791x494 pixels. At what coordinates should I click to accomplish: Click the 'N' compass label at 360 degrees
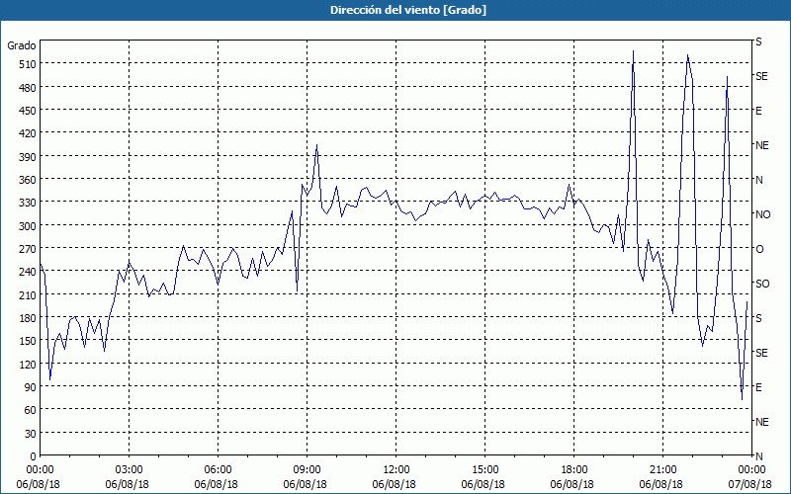tap(758, 180)
